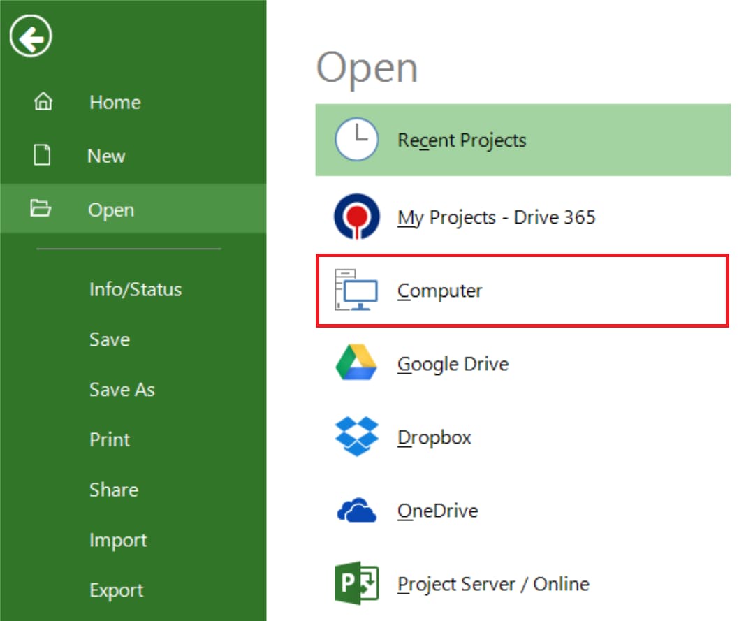Open the New project screen
746x621 pixels.
tap(106, 156)
